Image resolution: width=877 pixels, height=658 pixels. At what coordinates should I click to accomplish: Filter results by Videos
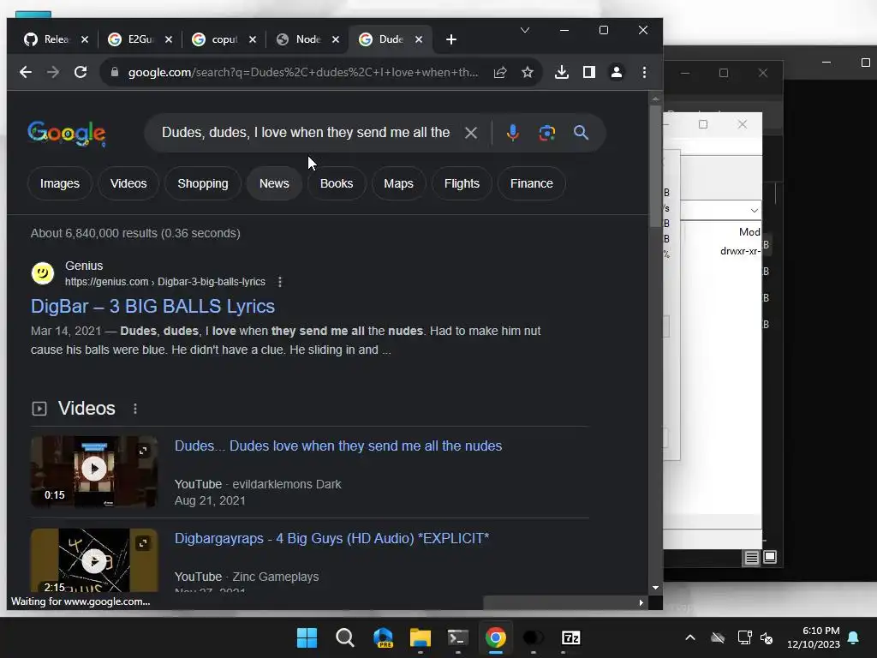coord(128,183)
